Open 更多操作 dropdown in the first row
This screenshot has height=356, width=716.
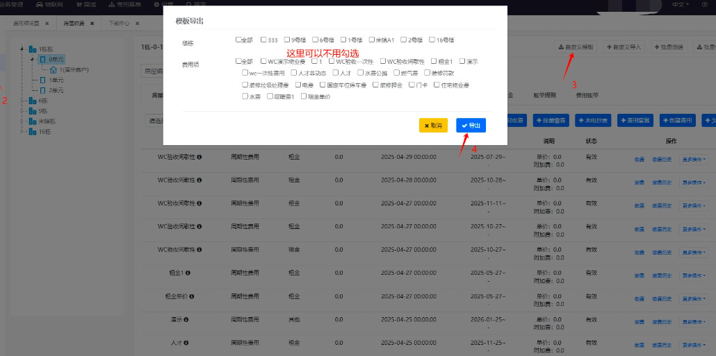coord(692,159)
